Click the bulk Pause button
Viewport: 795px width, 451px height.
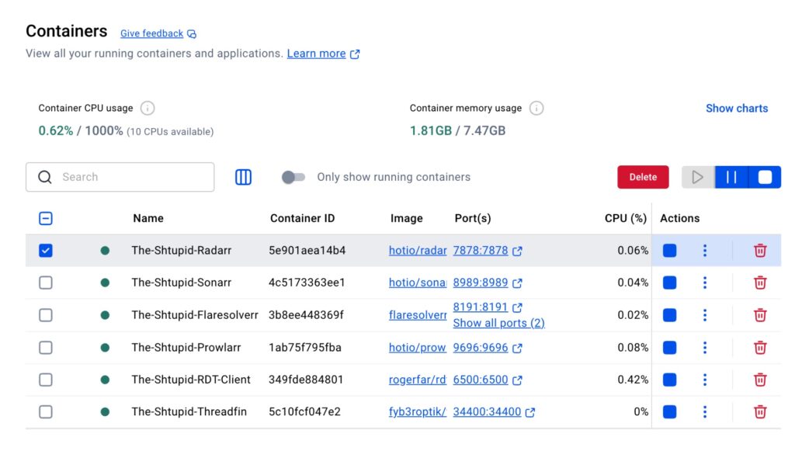click(x=731, y=177)
